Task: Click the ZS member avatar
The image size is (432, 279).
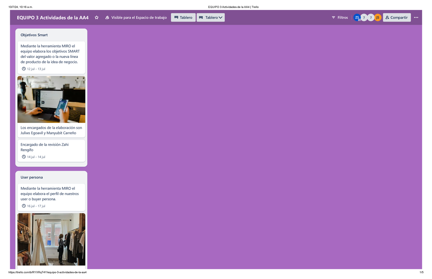Action: [x=357, y=18]
